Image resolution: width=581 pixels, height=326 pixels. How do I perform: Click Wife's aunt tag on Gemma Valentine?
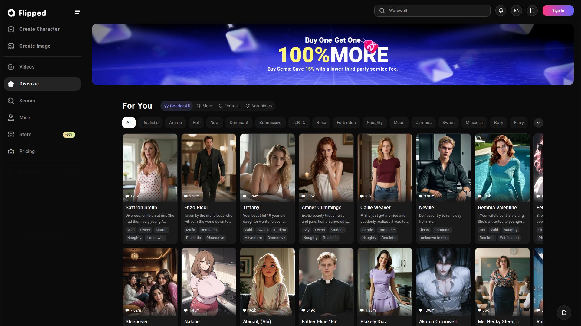pyautogui.click(x=509, y=238)
